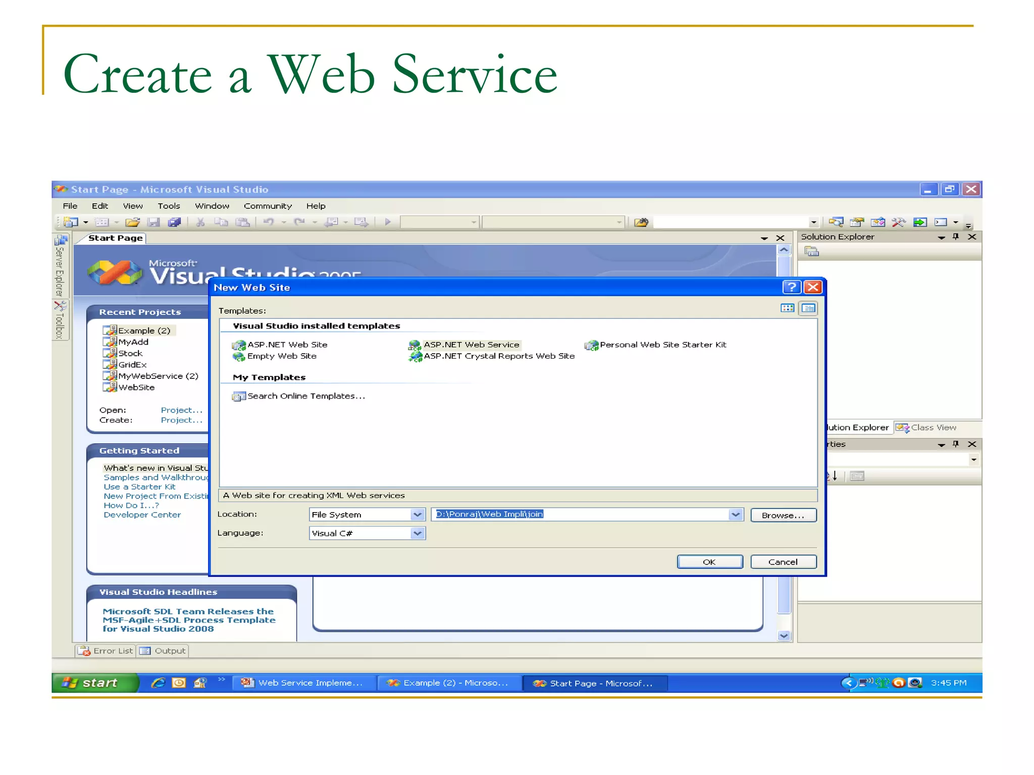
Task: Select the ASP.NET Web Site template
Action: tap(280, 345)
